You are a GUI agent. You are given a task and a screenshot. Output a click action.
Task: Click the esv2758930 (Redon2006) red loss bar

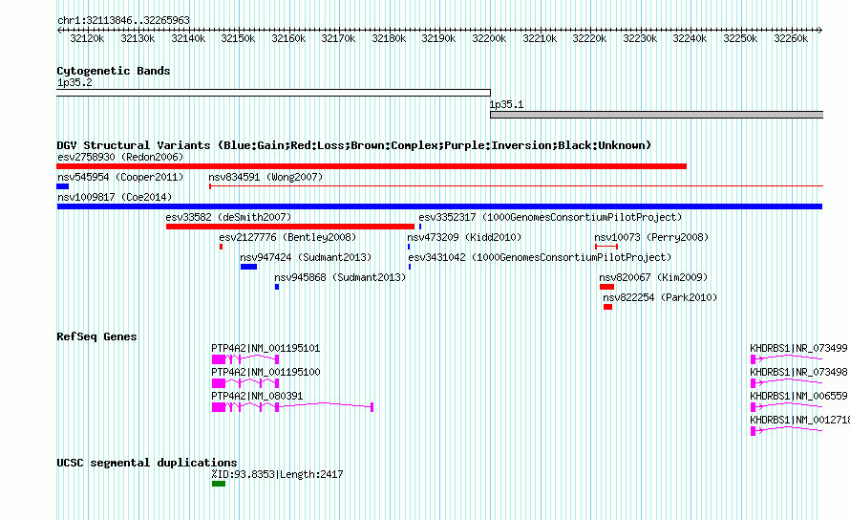pos(372,166)
